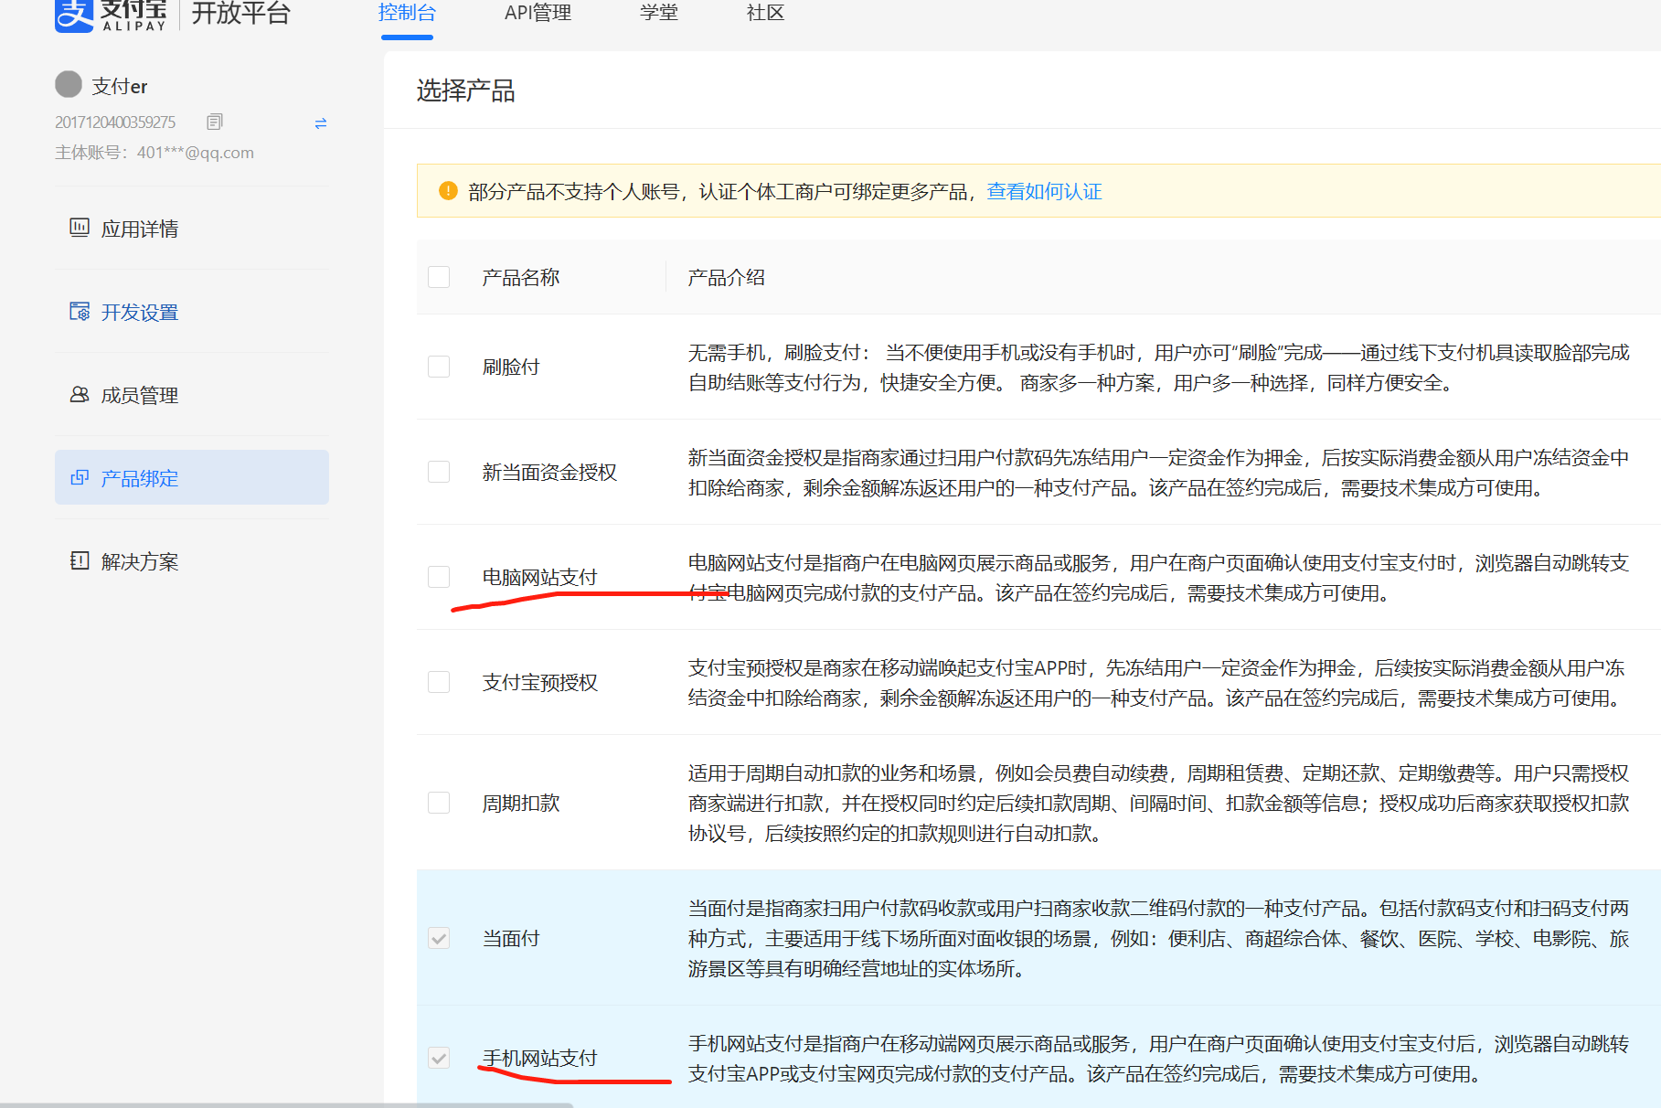Image resolution: width=1661 pixels, height=1108 pixels.
Task: Toggle the select-all checkbox in table header
Action: coord(439,277)
